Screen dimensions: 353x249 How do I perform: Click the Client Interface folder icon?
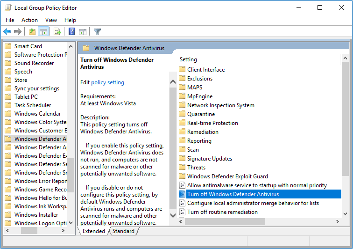click(x=182, y=69)
